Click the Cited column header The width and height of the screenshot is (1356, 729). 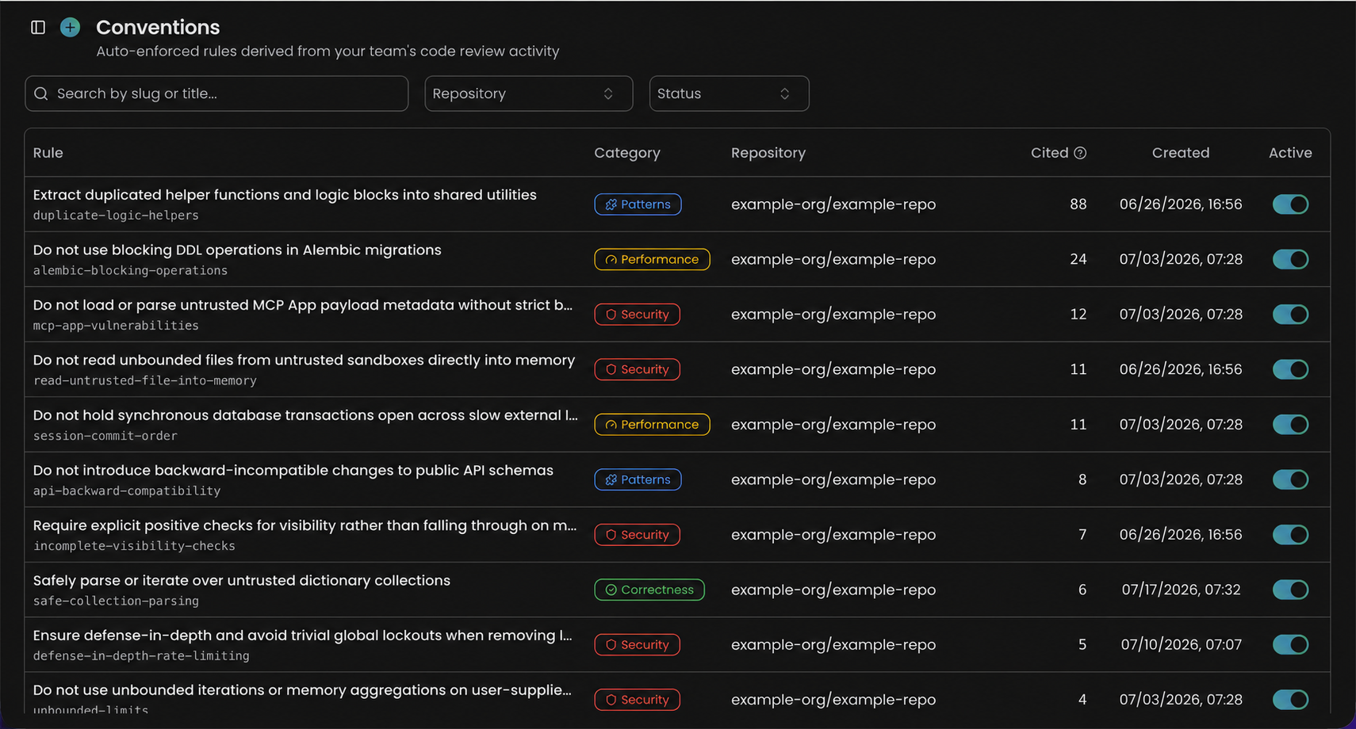[x=1049, y=153]
